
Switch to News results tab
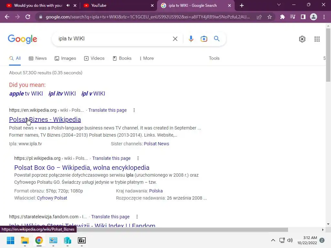click(x=38, y=58)
